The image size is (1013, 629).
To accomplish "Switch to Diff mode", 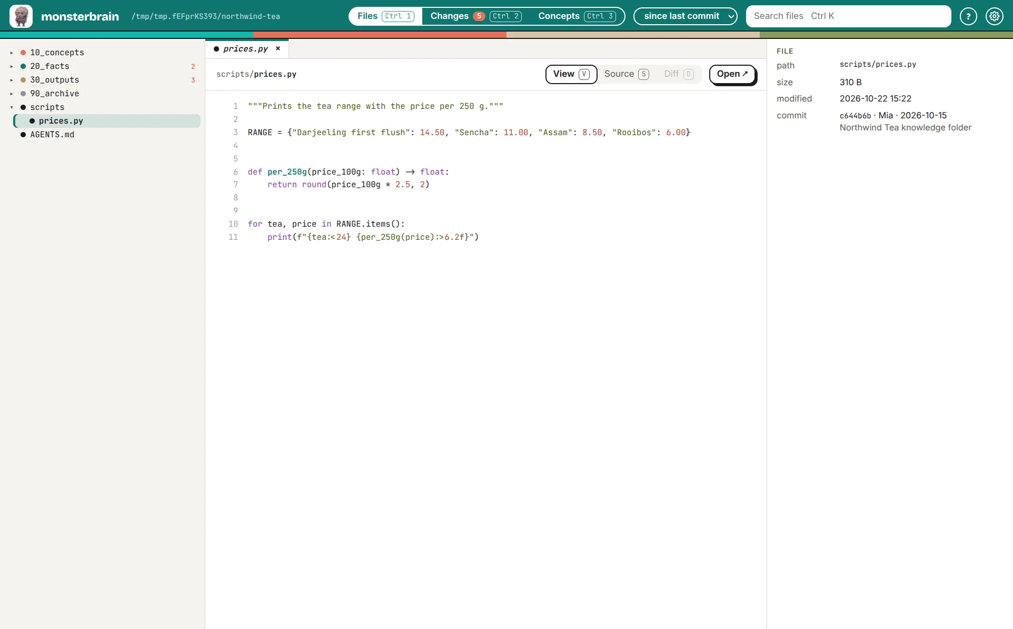I will (679, 74).
